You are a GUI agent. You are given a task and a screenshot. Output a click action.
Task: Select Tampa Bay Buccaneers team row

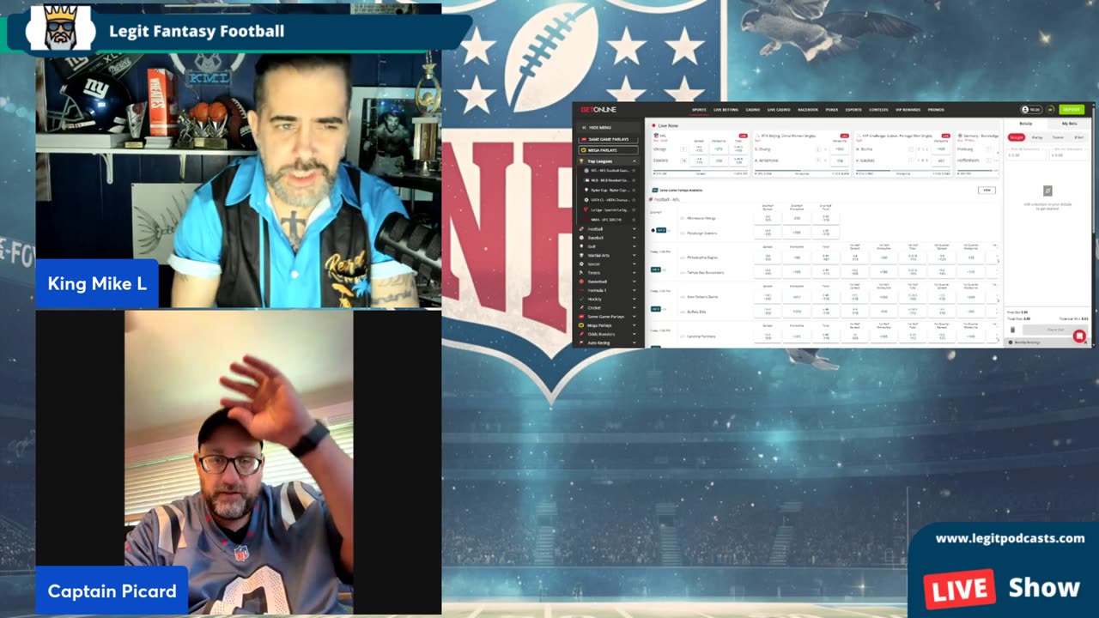[x=706, y=272]
